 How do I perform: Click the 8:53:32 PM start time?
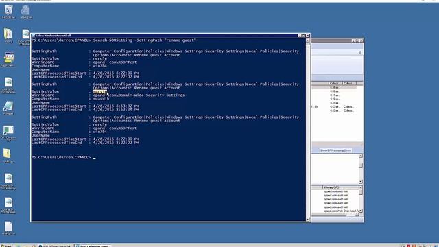[116, 106]
